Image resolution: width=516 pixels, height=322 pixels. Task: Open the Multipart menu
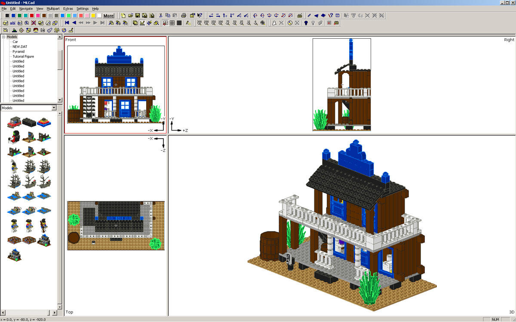53,9
